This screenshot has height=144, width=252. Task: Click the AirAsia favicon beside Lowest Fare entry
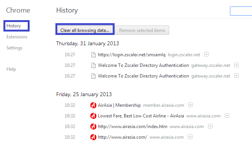pos(93,116)
